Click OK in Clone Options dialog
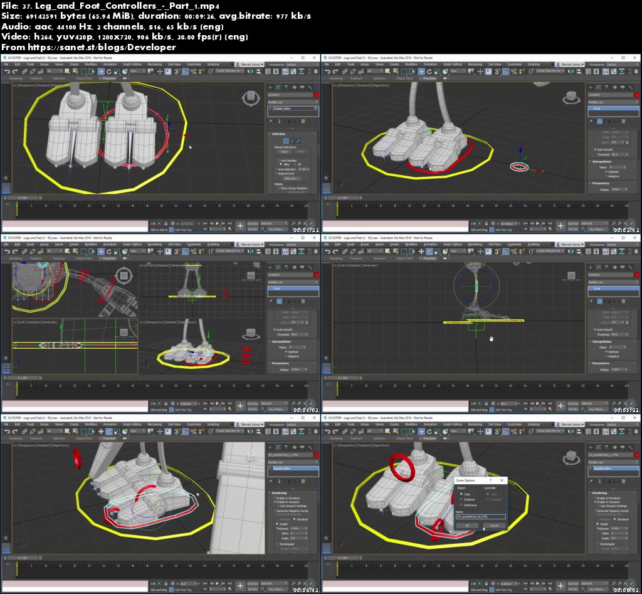642x594 pixels. coord(467,525)
